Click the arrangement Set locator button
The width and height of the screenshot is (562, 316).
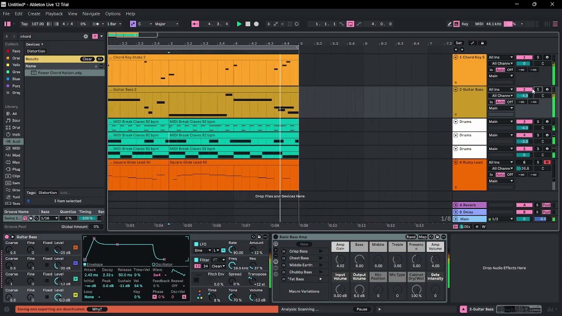(459, 43)
